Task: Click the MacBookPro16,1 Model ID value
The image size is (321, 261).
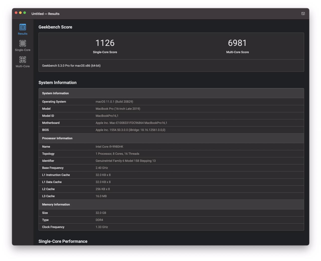Action: (107, 116)
